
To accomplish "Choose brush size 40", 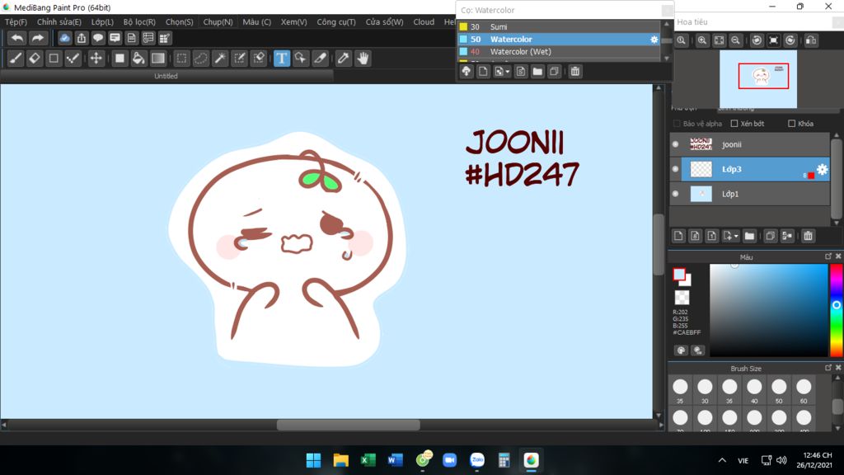I will click(754, 390).
